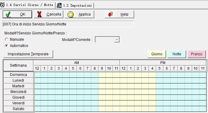Click Lunedi's 5 PM cyan cell
The height and width of the screenshot is (113, 208).
[x=160, y=80]
